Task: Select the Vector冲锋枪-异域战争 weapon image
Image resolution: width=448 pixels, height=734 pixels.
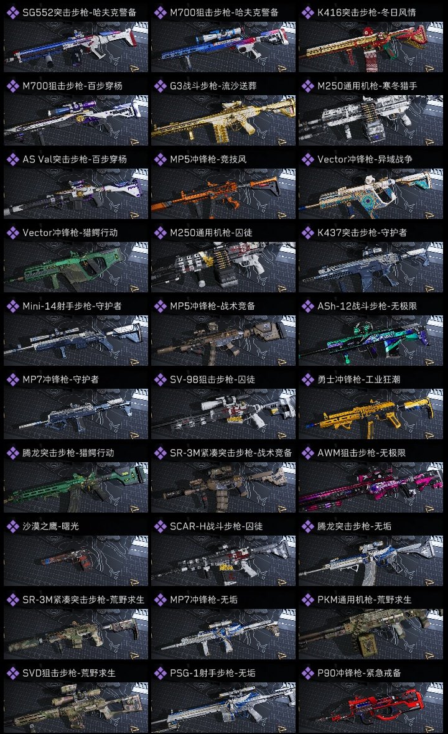Action: pos(371,194)
